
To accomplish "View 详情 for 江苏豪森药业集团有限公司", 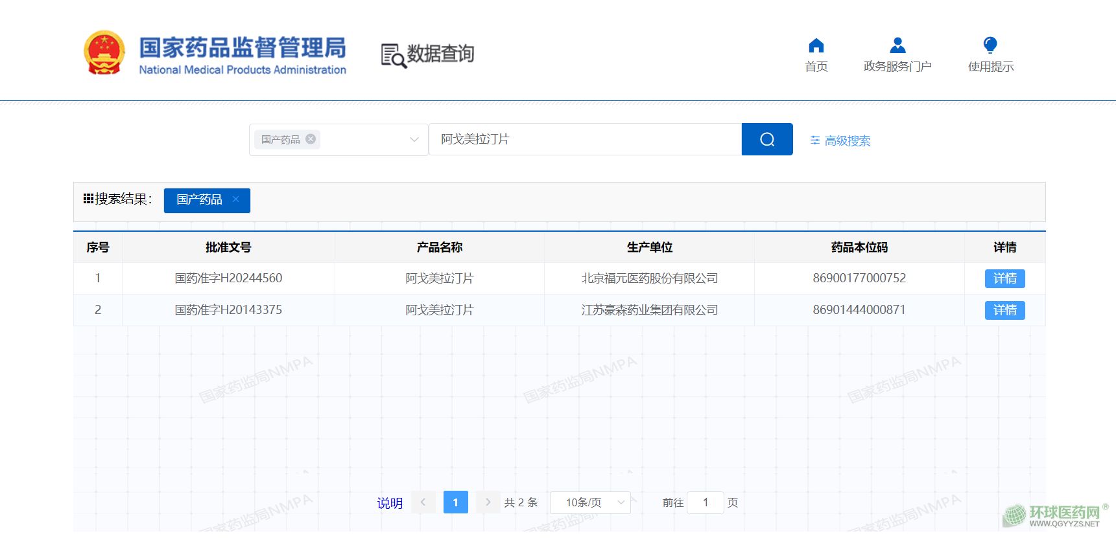I will click(1004, 310).
